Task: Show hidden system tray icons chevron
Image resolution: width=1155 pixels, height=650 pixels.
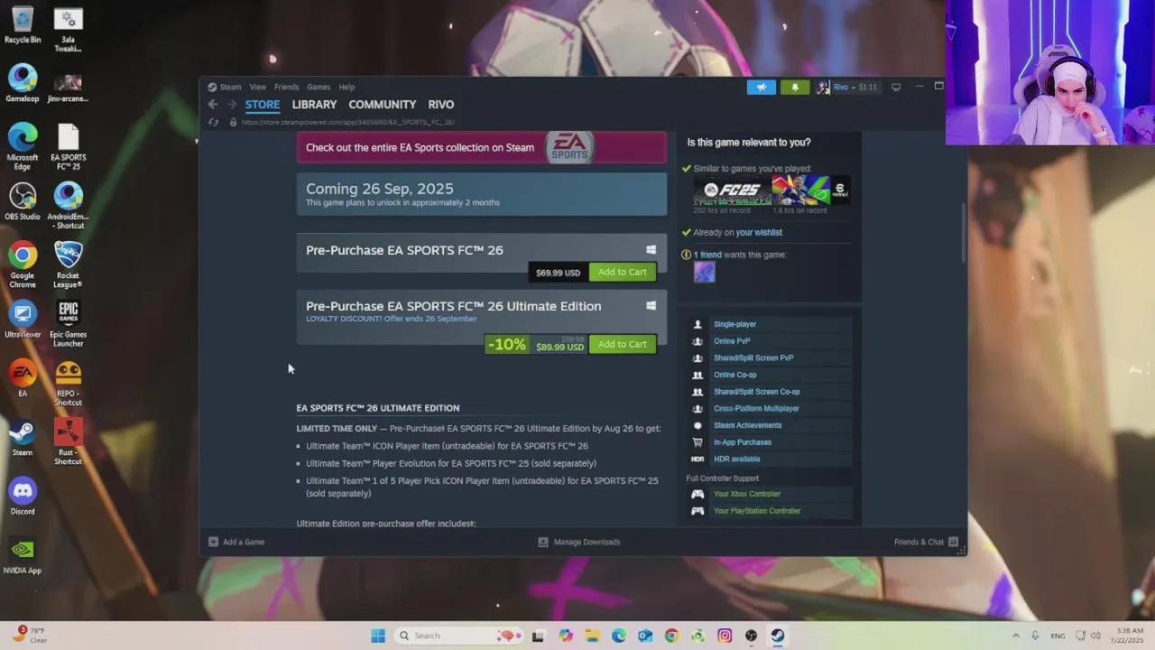Action: click(x=1015, y=636)
